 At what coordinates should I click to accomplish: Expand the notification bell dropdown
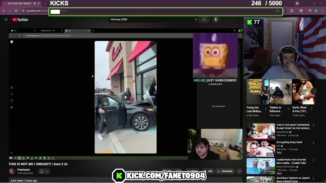tap(44, 171)
